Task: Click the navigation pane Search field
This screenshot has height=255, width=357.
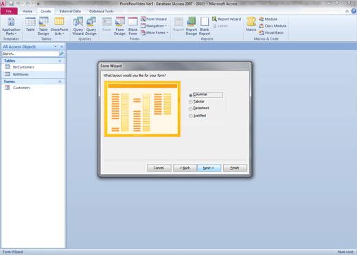Action: click(30, 53)
